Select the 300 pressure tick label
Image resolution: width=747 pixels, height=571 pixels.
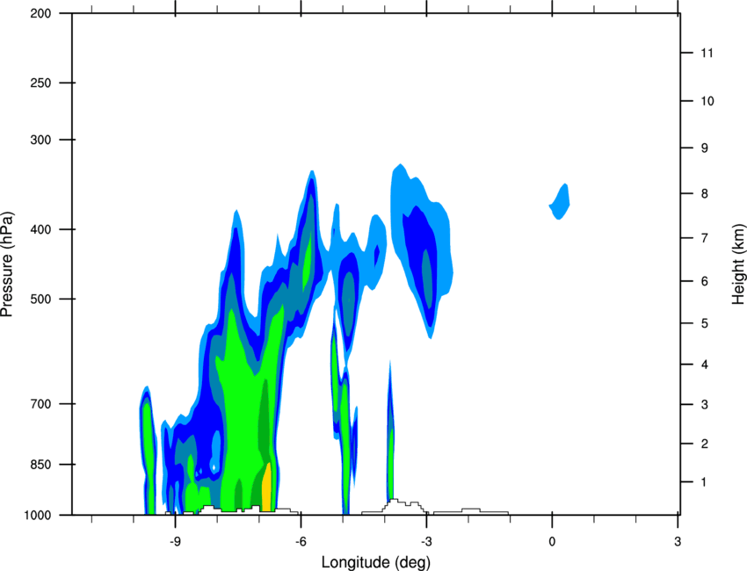click(41, 140)
